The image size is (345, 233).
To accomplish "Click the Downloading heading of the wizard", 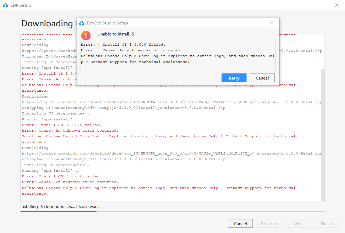I will tap(47, 23).
